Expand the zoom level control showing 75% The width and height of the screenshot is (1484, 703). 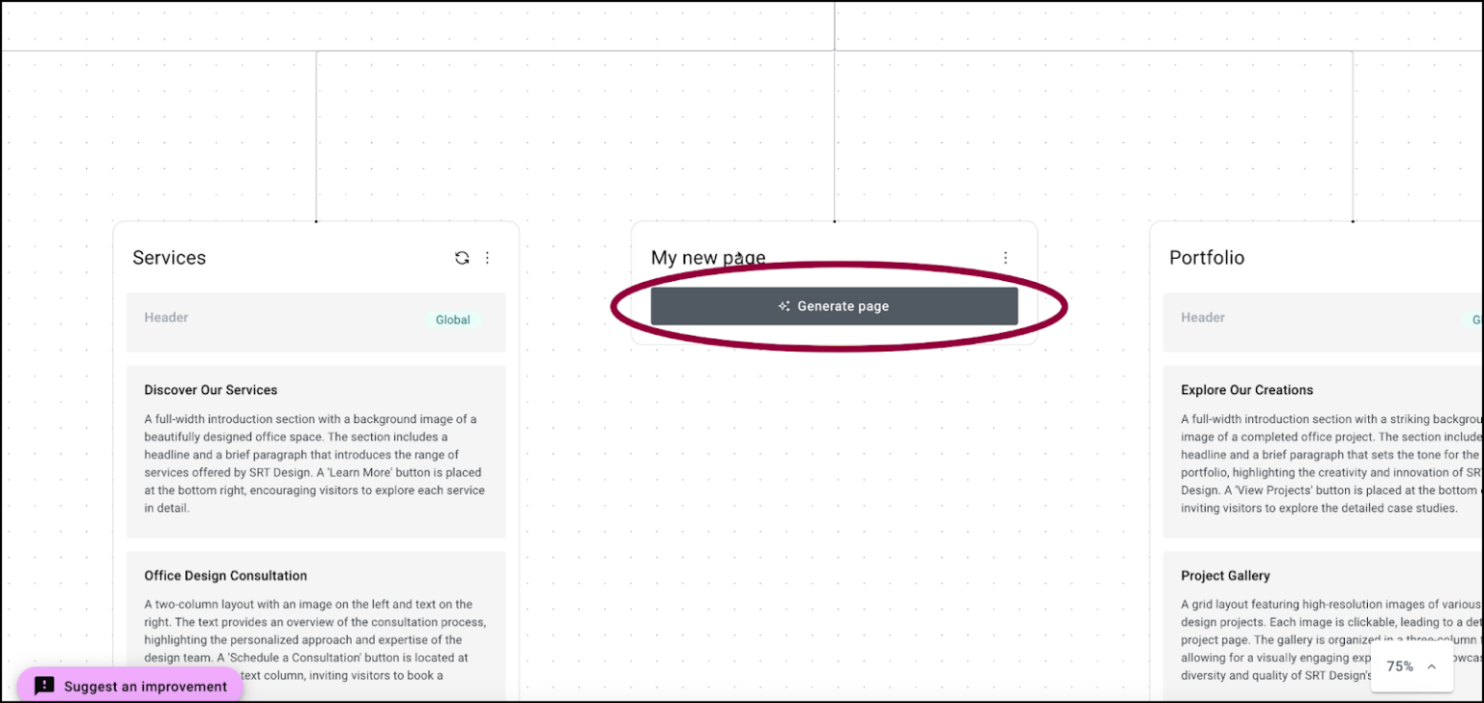(1400, 666)
